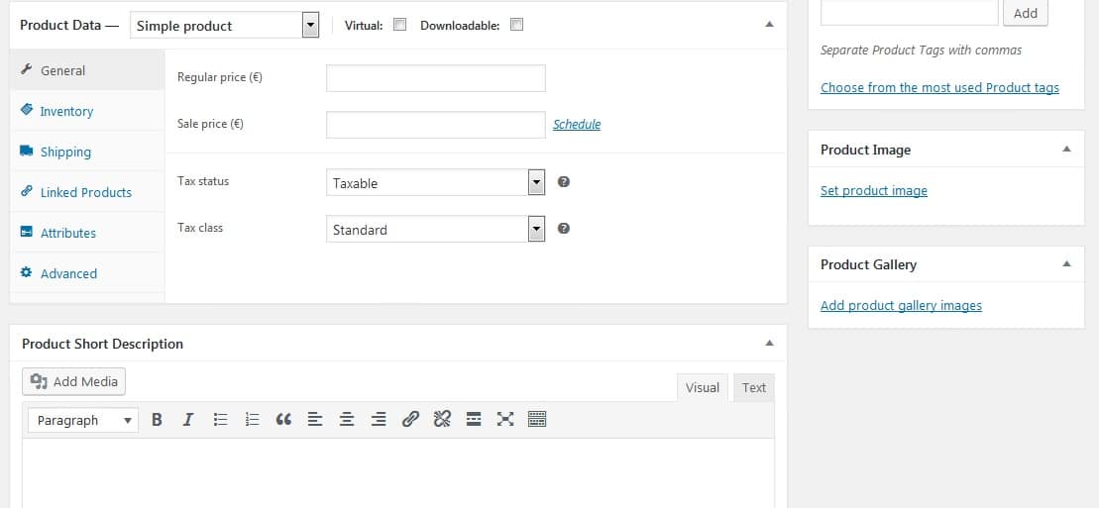Switch to the Inventory tab
Image resolution: width=1099 pixels, height=508 pixels.
66,112
